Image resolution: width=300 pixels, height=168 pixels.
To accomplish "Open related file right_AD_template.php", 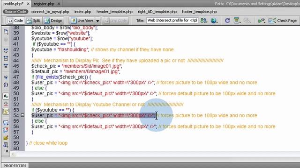I will [x=157, y=12].
